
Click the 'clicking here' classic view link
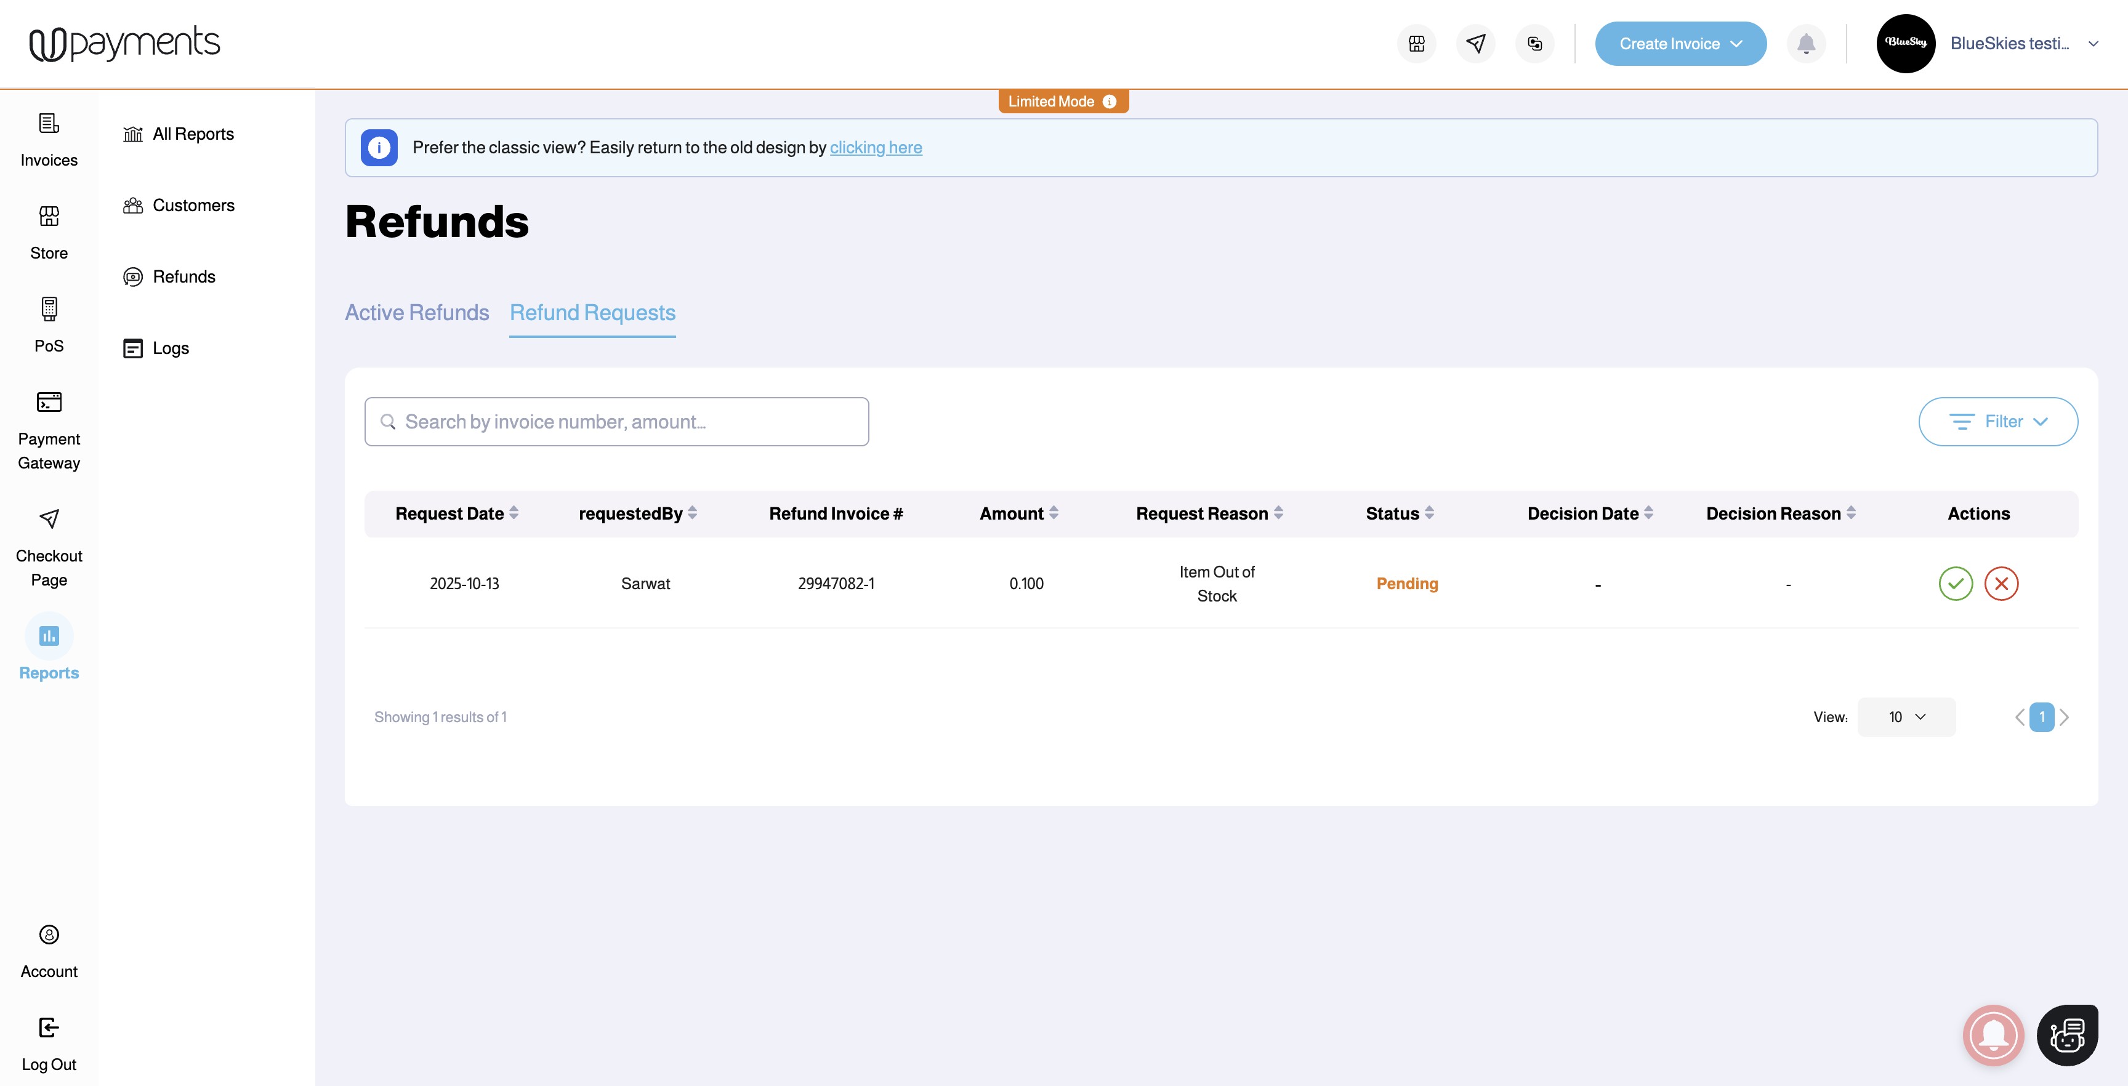point(876,147)
